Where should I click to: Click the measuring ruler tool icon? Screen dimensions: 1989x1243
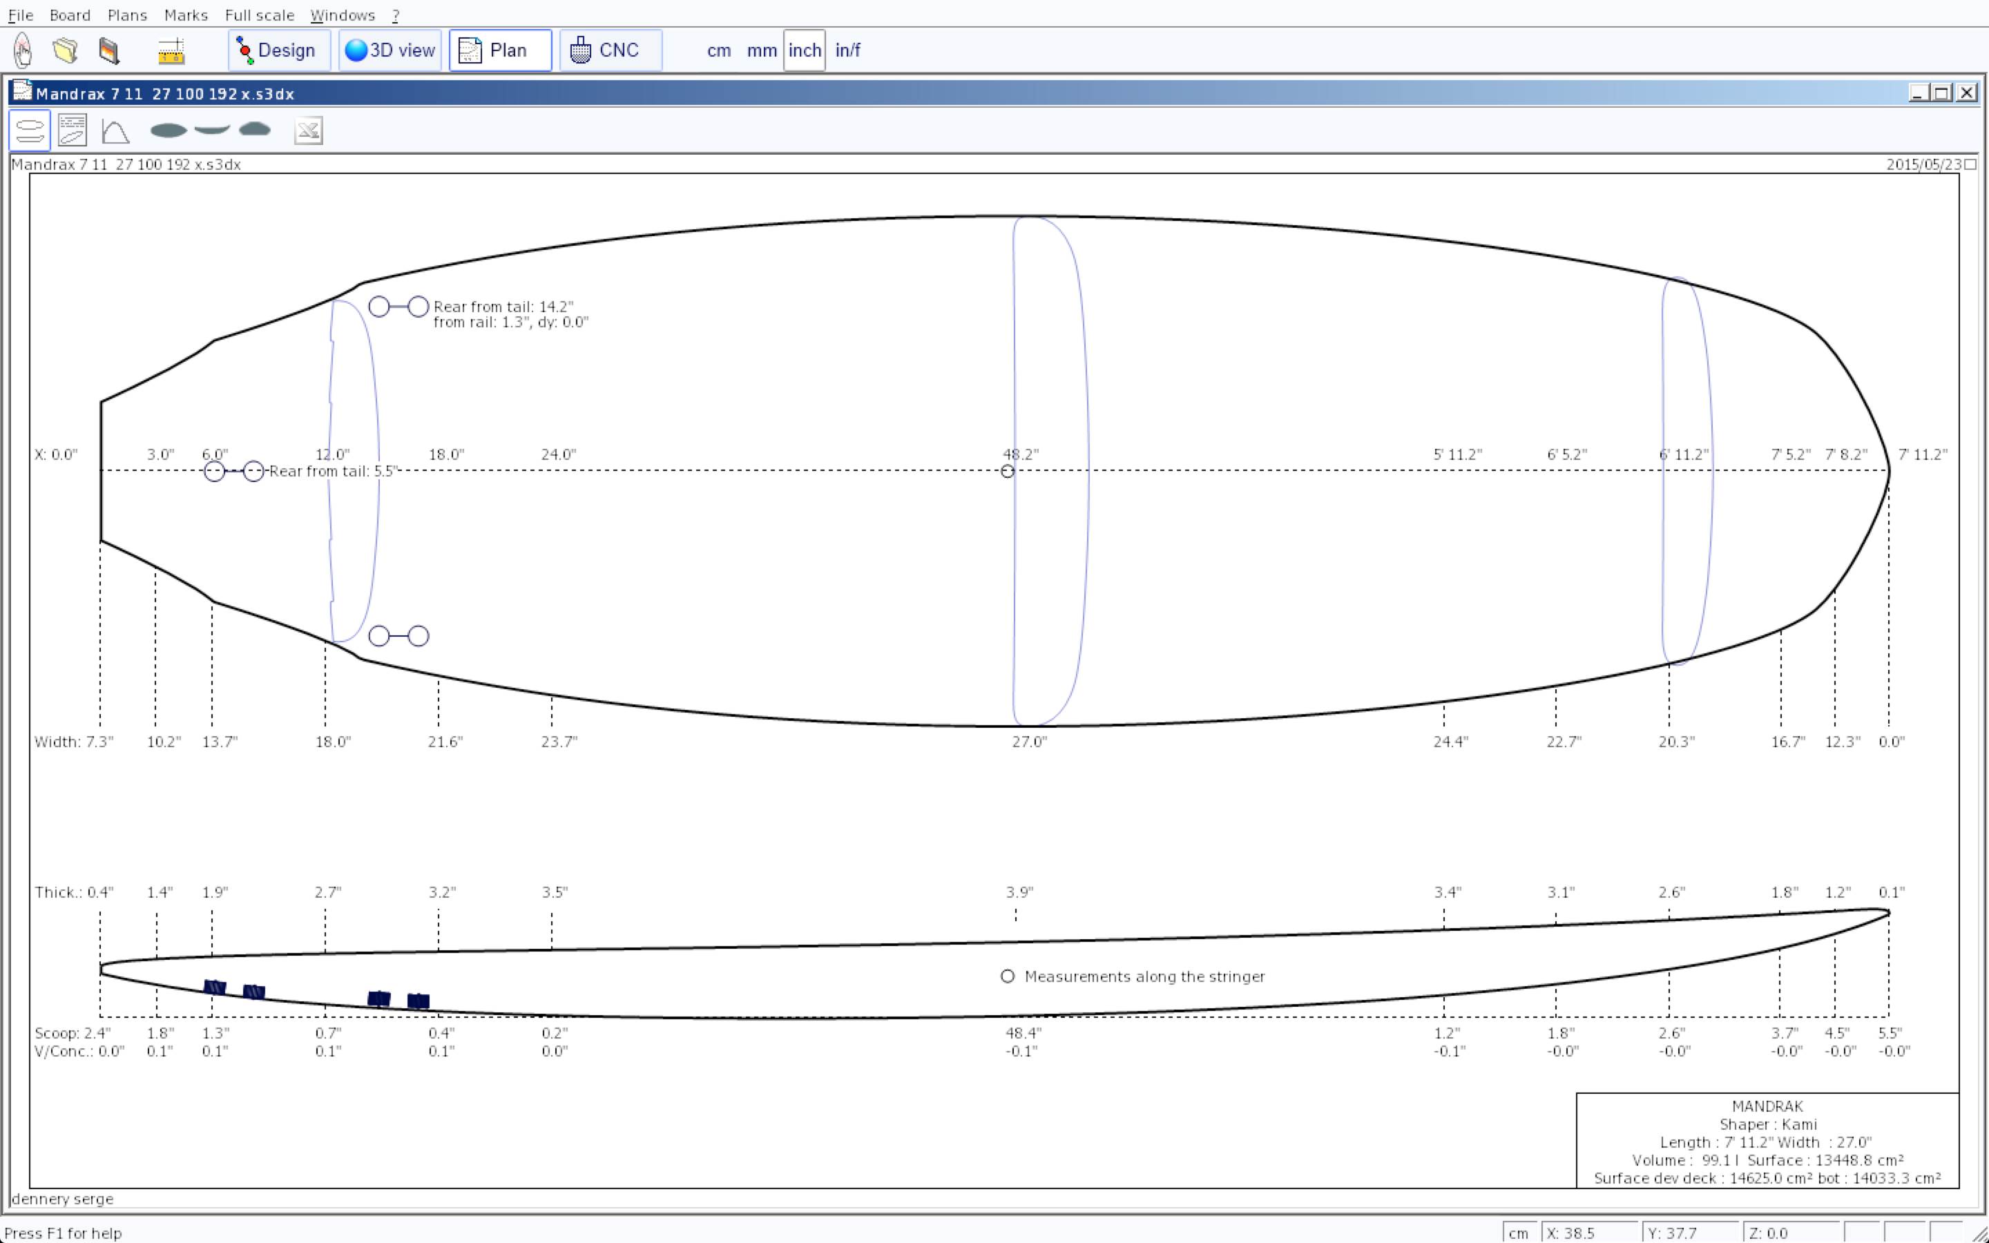point(171,51)
